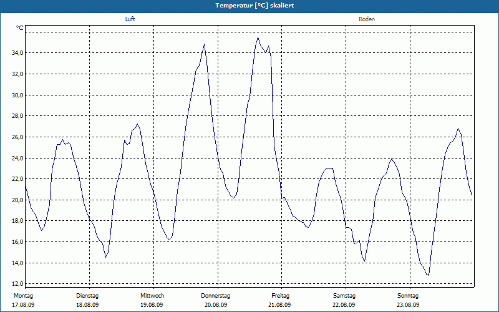Click the 'Dienstag' day label
Image resolution: width=499 pixels, height=312 pixels.
click(87, 296)
